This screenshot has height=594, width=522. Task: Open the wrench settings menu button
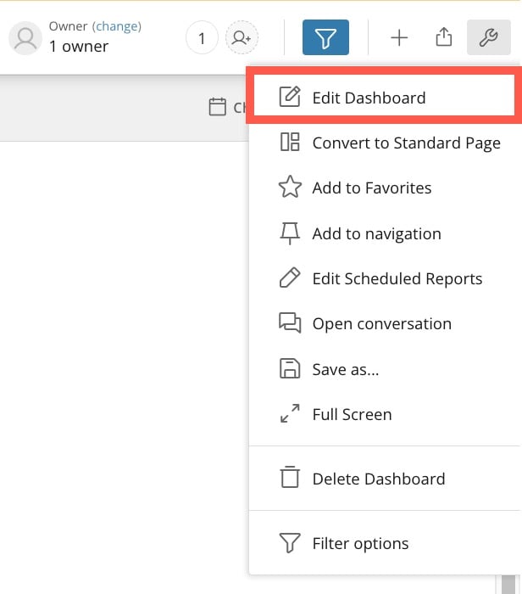point(489,37)
